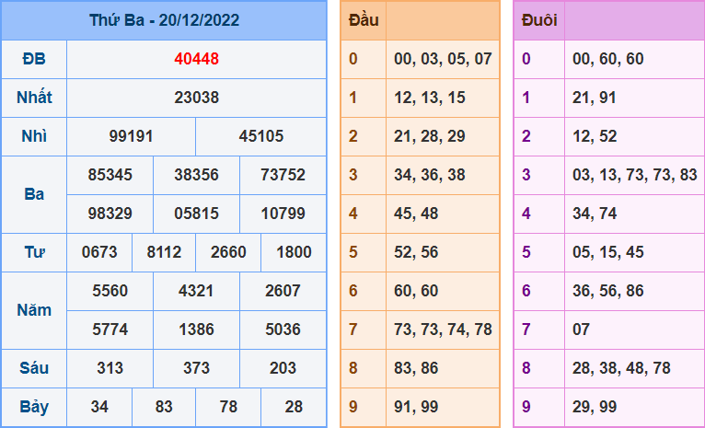
Task: Select Đầu row values 45, 48
Action: click(x=416, y=214)
